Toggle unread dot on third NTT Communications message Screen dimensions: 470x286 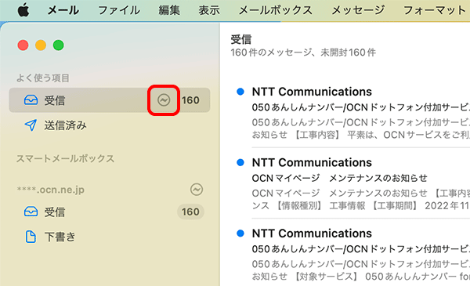click(240, 234)
